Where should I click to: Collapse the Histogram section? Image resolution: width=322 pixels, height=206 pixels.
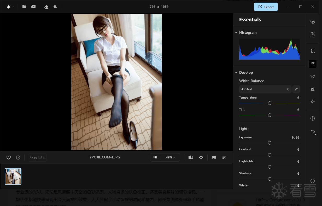(236, 33)
